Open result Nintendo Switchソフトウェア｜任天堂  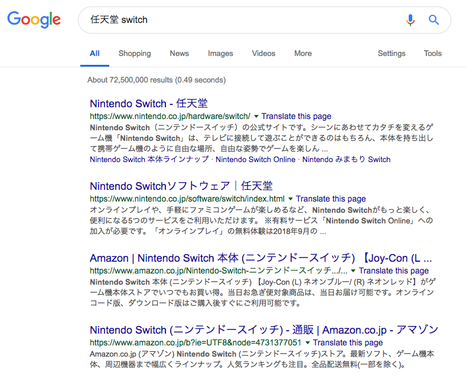tap(181, 186)
